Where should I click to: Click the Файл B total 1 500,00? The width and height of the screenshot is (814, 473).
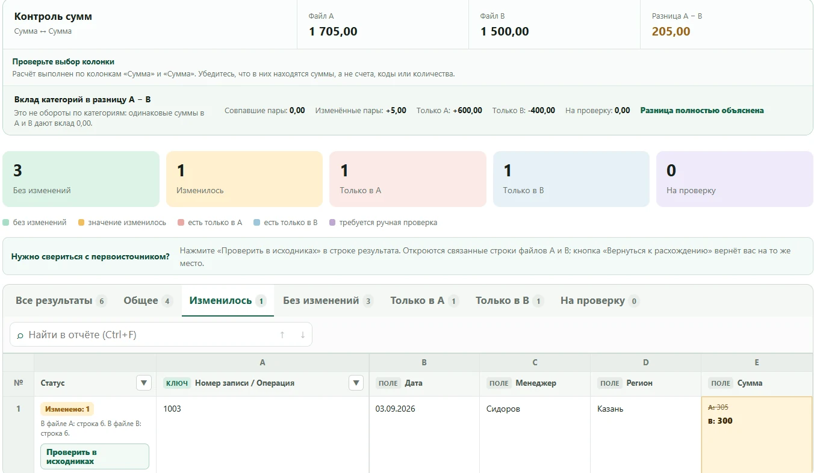pos(505,31)
